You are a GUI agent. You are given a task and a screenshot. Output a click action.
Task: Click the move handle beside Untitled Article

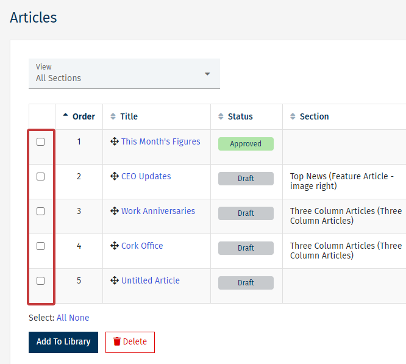point(114,280)
